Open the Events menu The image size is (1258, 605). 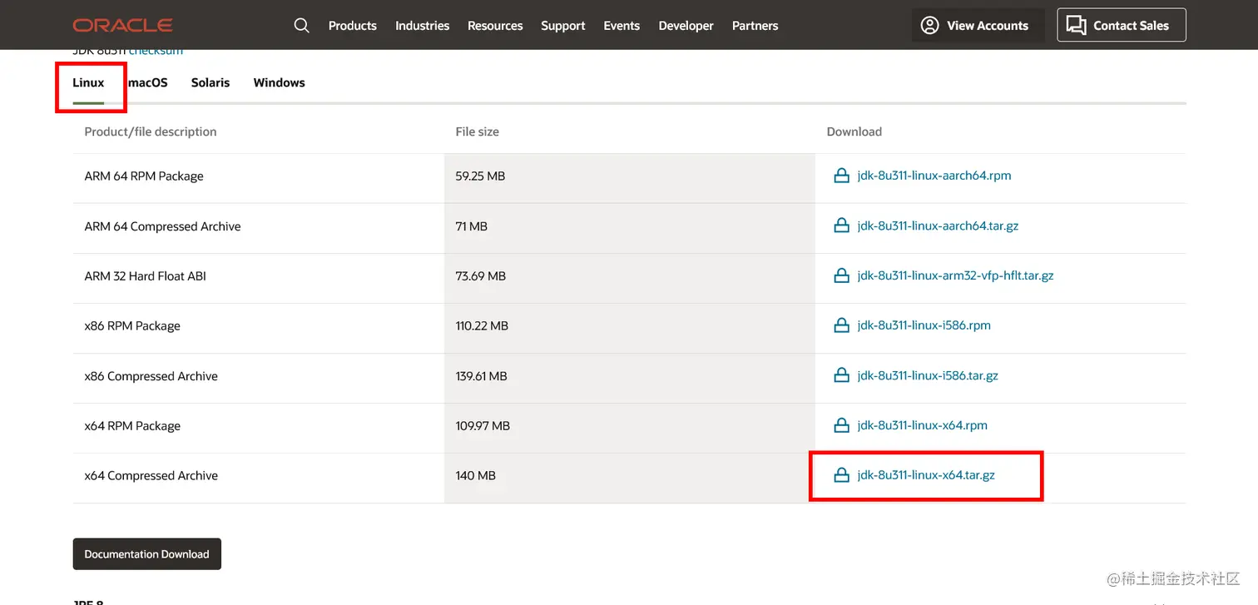click(x=622, y=26)
